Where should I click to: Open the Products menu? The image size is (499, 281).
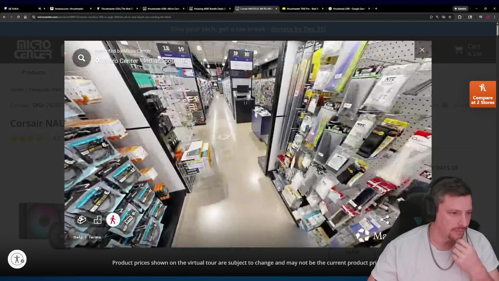tap(34, 72)
